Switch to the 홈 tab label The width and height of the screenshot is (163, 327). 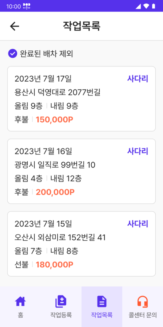pyautogui.click(x=21, y=315)
